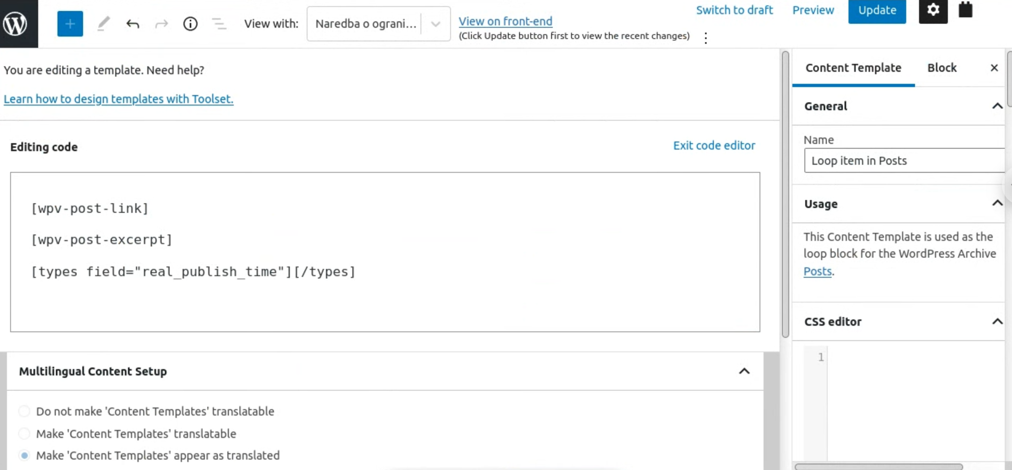Click Exit code editor link

coord(714,145)
